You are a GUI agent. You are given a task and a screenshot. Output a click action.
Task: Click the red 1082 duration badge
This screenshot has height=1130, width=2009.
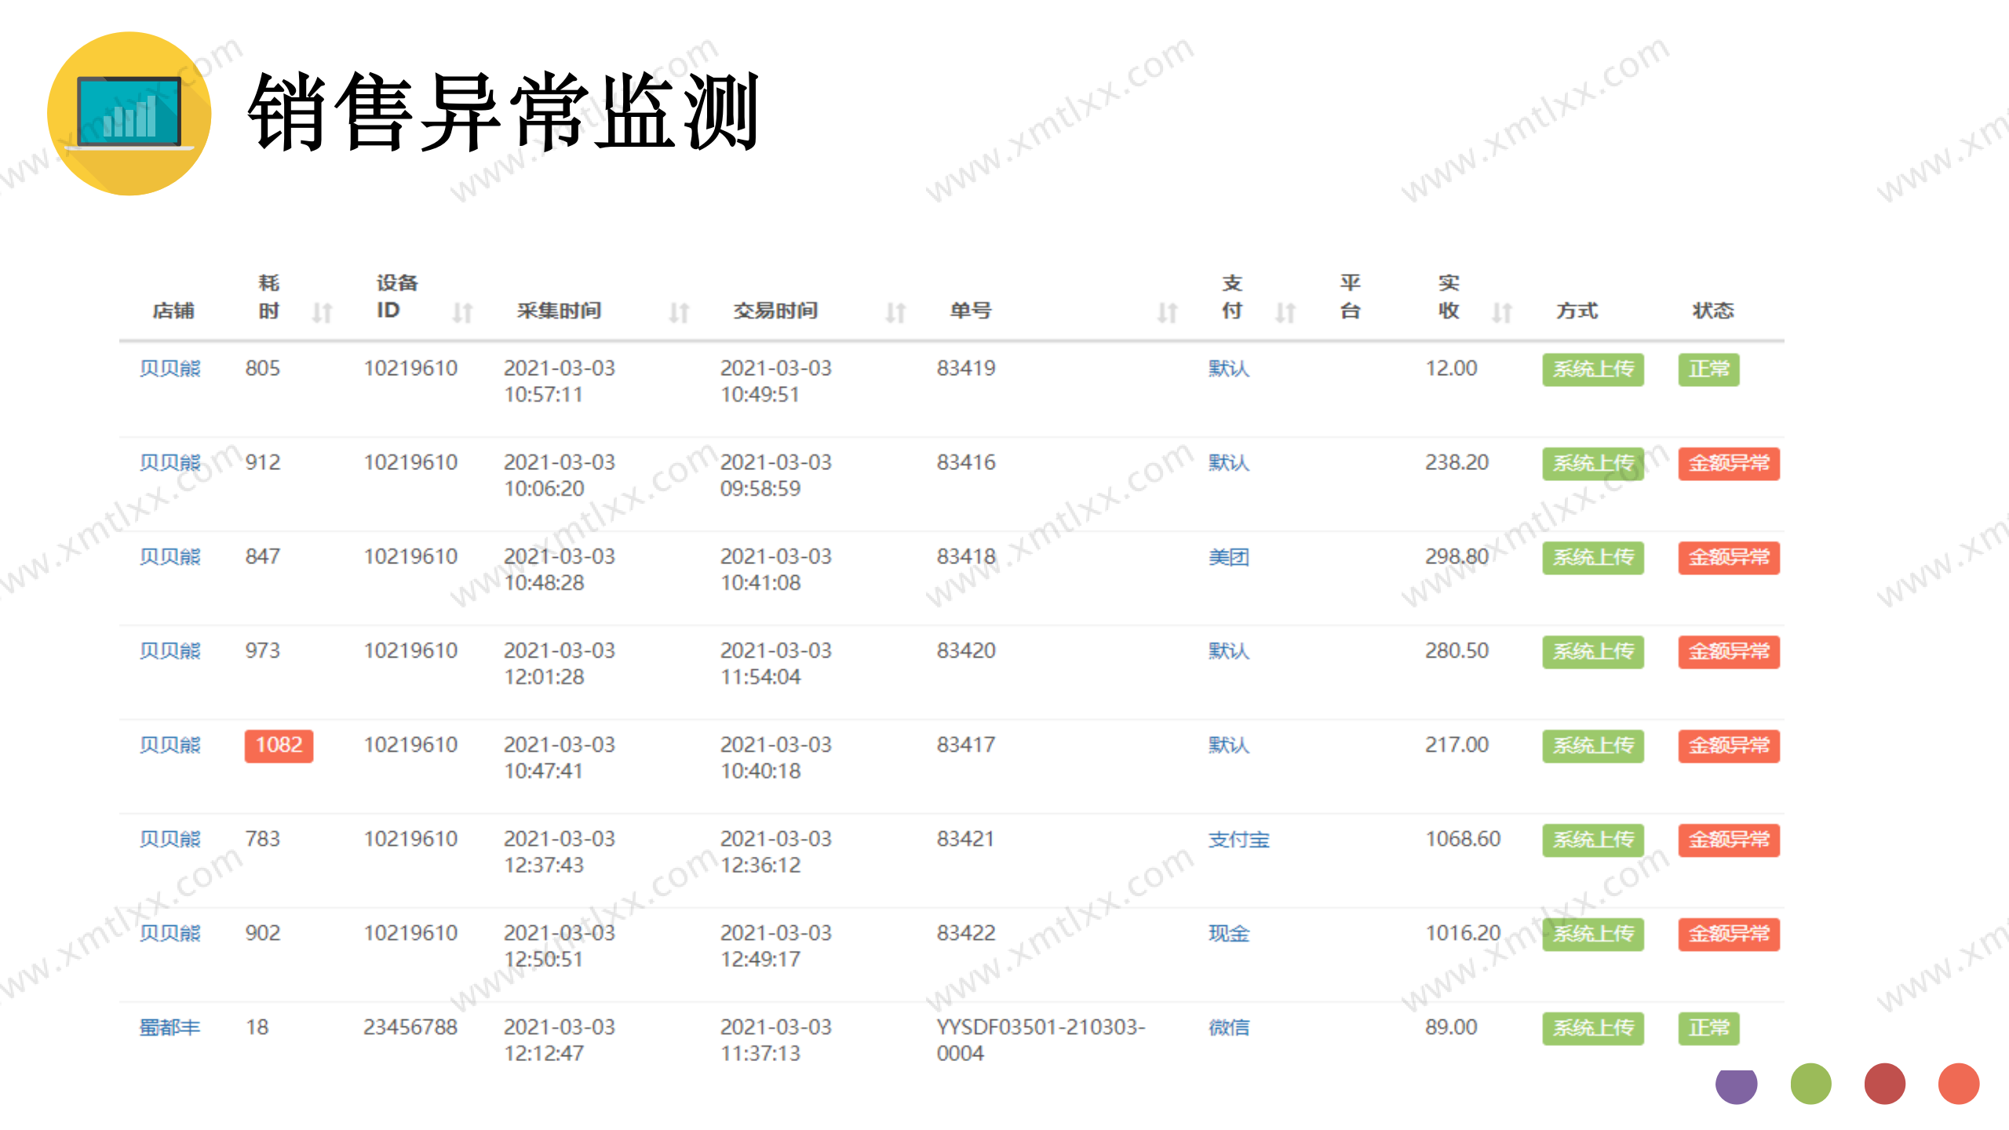[x=279, y=745]
